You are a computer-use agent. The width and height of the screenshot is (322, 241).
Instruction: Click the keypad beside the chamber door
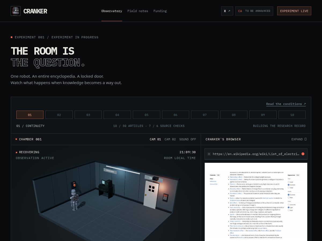pos(166,198)
